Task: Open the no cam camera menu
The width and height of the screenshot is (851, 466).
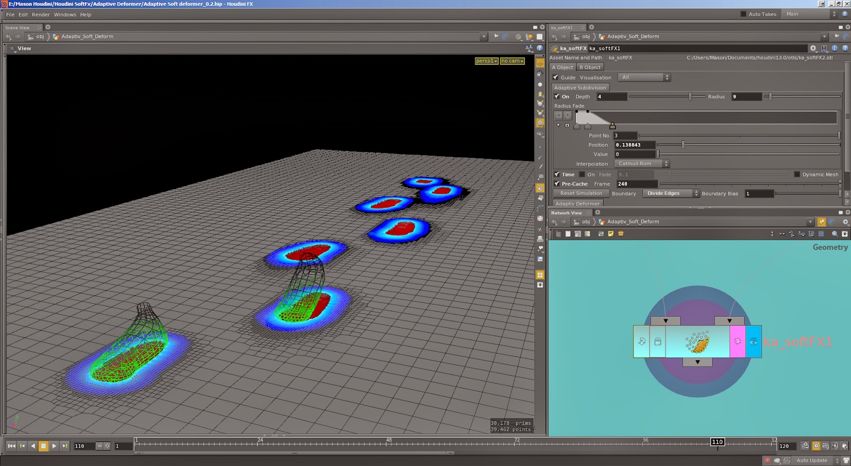Action: tap(512, 61)
